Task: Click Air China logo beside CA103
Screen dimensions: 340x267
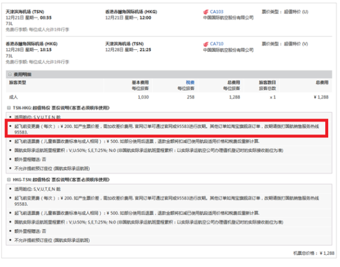Action: point(206,12)
